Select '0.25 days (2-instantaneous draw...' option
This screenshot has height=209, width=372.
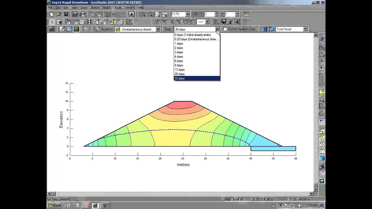[x=197, y=39]
